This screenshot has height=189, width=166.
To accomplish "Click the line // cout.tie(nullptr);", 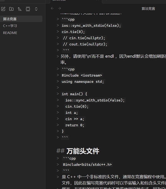I will (85, 44).
